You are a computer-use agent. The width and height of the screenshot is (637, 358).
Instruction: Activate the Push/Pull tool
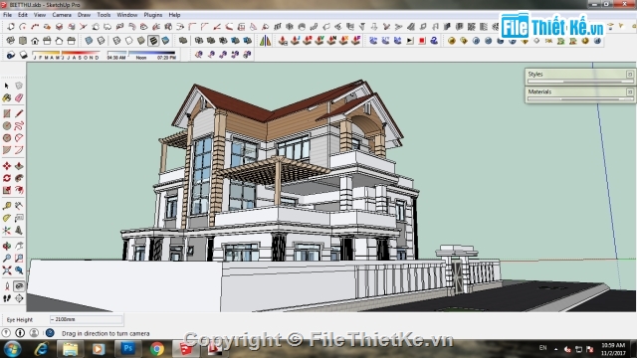pyautogui.click(x=19, y=166)
